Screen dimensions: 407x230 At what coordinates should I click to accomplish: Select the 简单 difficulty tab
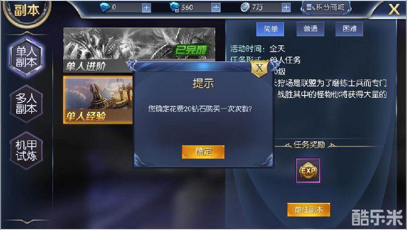coord(270,29)
